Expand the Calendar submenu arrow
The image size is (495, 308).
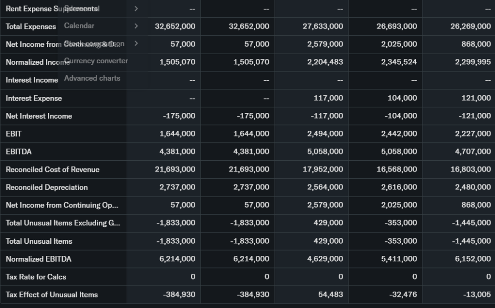click(136, 26)
